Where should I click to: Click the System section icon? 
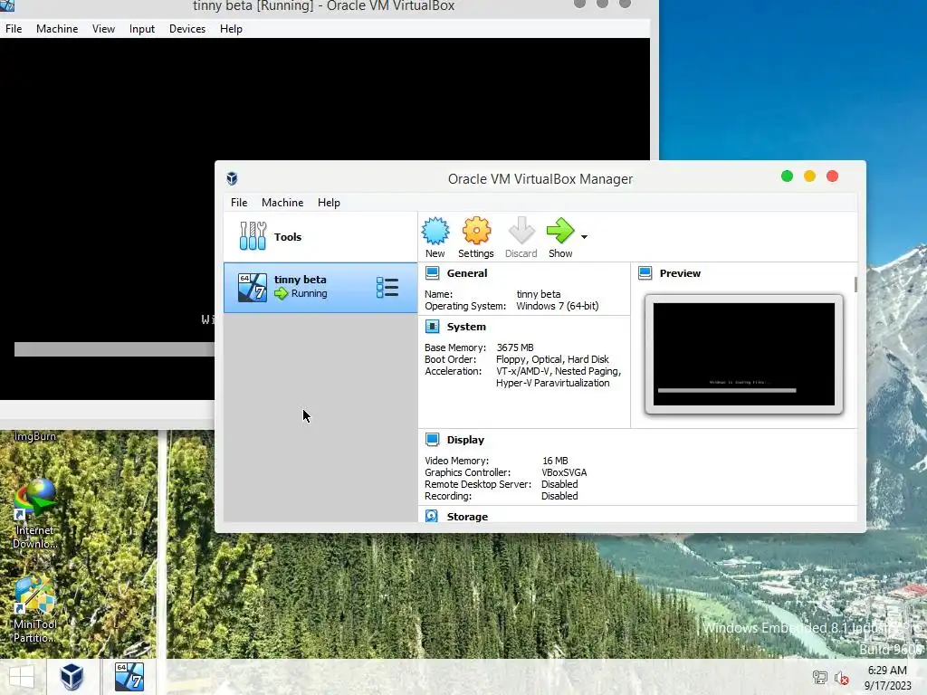point(432,327)
